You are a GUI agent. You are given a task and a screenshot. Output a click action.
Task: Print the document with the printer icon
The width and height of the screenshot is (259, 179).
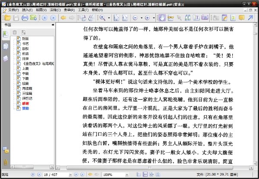point(25,18)
